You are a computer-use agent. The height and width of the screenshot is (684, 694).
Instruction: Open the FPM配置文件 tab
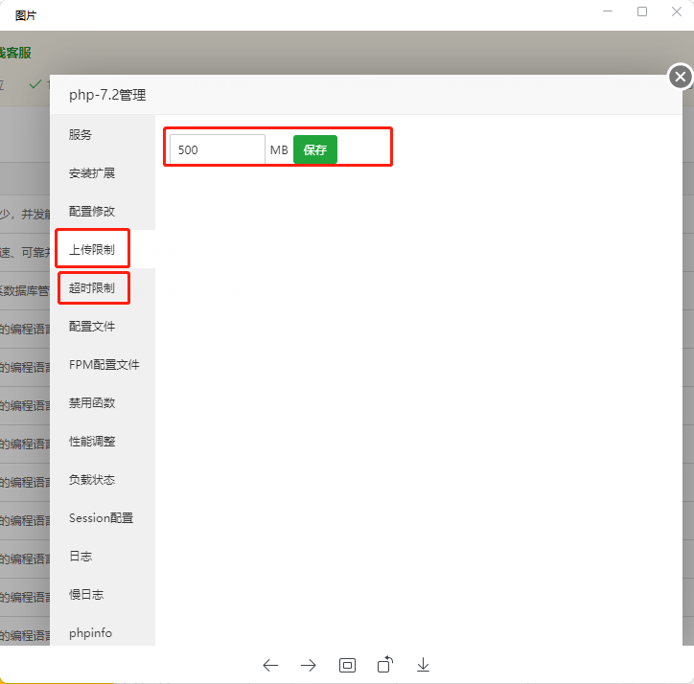tap(104, 365)
